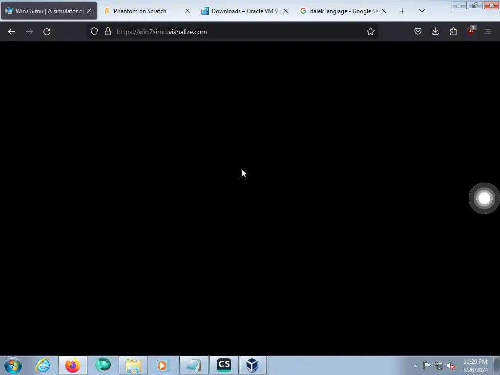
Task: Close the Phantom on Scratch tab
Action: pyautogui.click(x=187, y=11)
